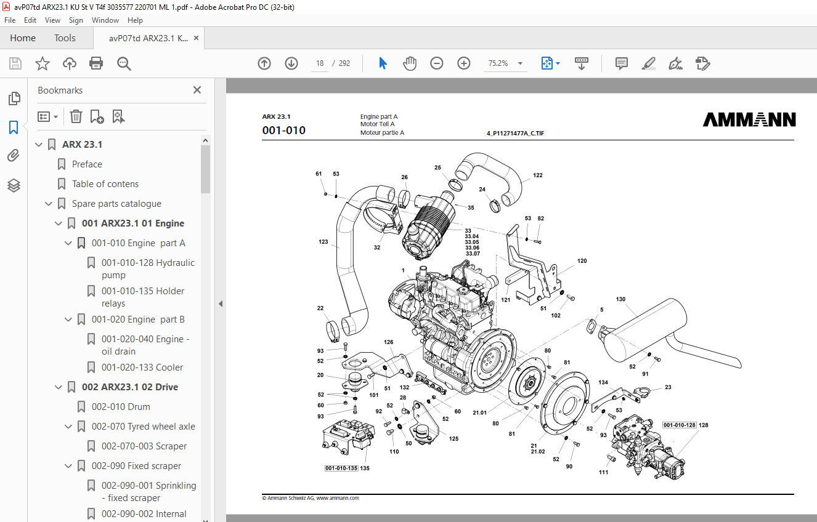The height and width of the screenshot is (522, 817).
Task: Open the bookmarks options menu
Action: click(x=47, y=116)
